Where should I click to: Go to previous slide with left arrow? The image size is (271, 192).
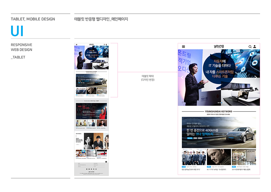click(182, 78)
